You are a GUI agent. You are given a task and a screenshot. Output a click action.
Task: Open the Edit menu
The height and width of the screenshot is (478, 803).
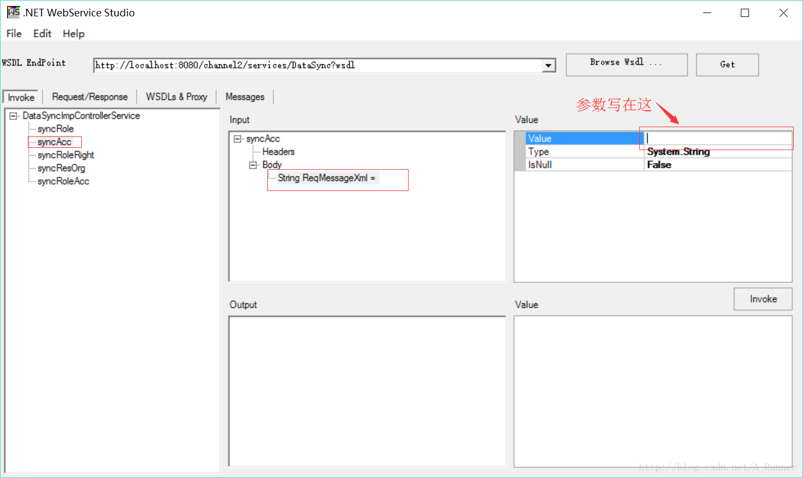[x=42, y=34]
